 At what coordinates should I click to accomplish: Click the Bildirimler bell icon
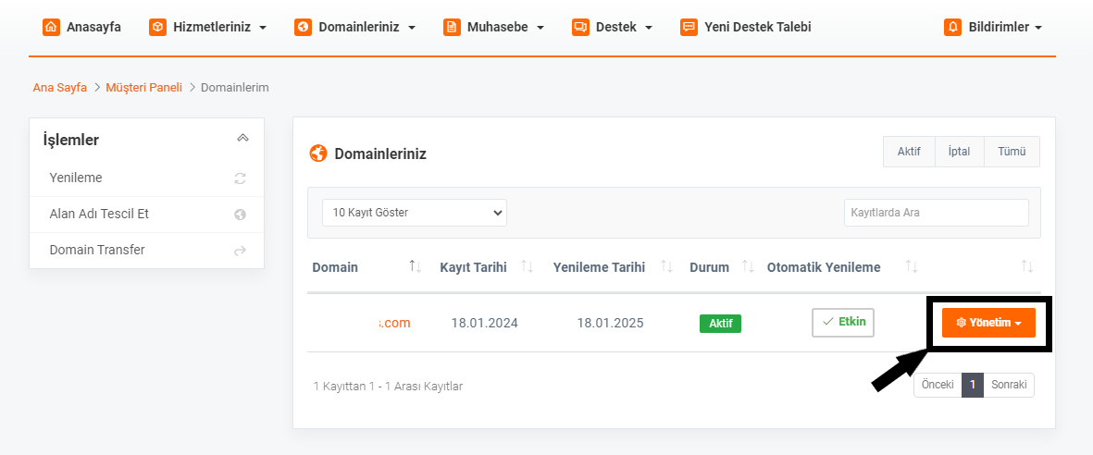953,27
